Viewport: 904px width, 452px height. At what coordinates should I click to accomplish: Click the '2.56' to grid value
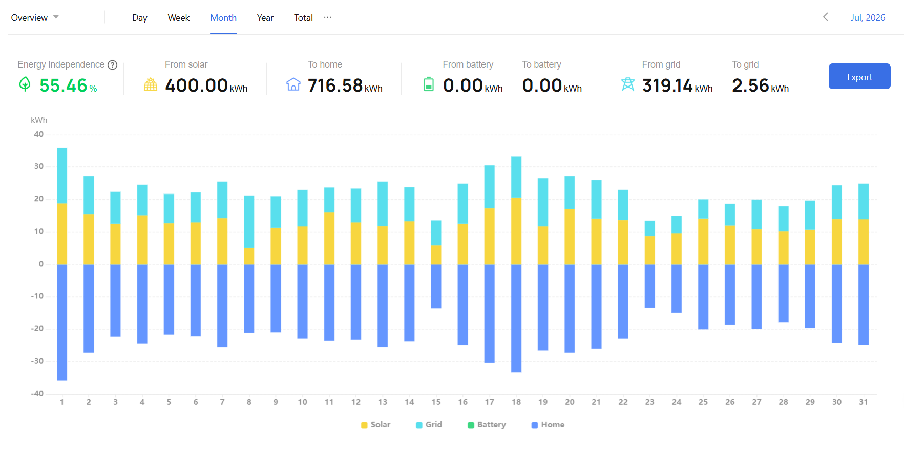coord(750,85)
